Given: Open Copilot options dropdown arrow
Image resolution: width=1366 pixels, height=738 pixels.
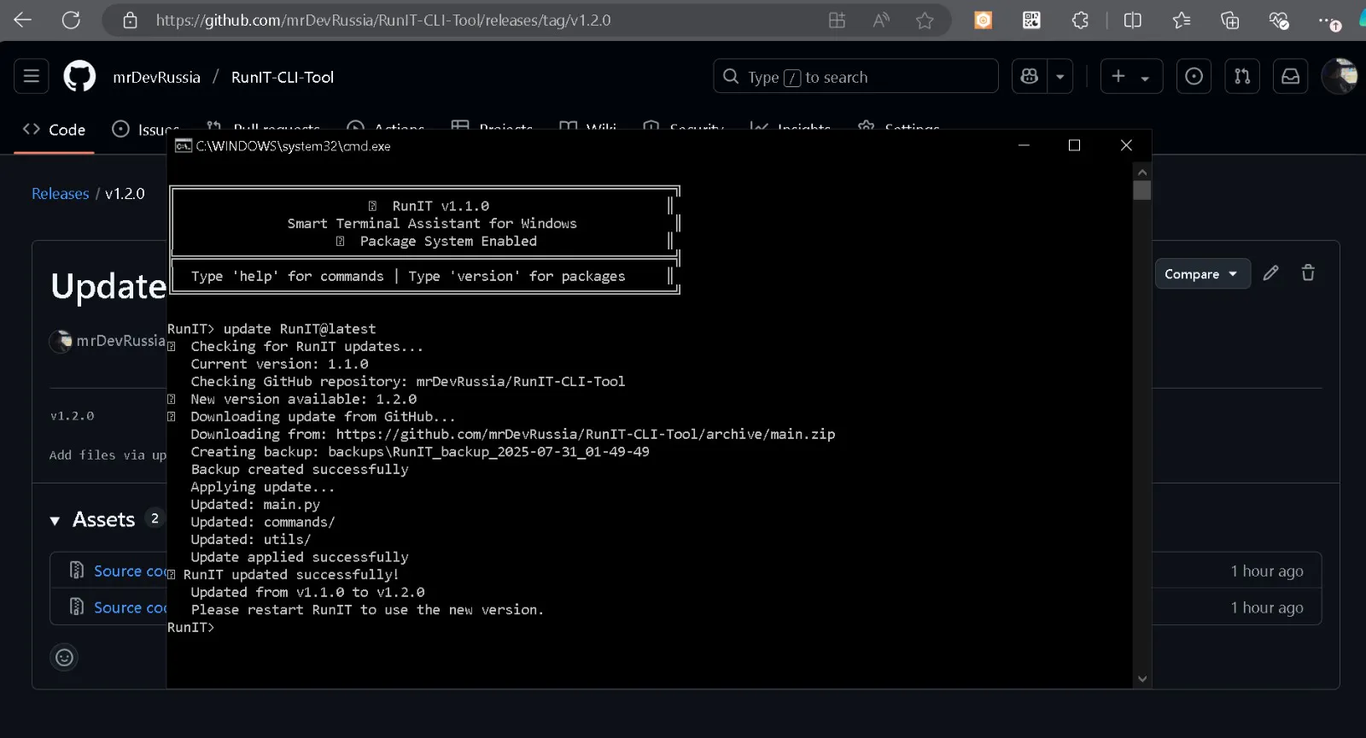Looking at the screenshot, I should 1060,76.
